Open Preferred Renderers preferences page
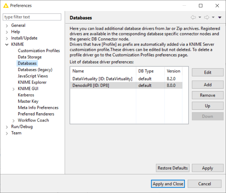This screenshot has height=193, width=226. coord(36,114)
